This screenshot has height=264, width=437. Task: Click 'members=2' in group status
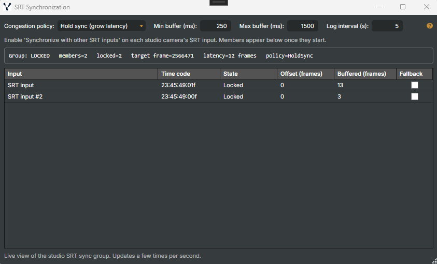73,55
